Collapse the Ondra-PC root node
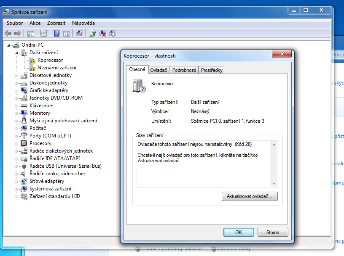The image size is (344, 256). click(x=8, y=45)
